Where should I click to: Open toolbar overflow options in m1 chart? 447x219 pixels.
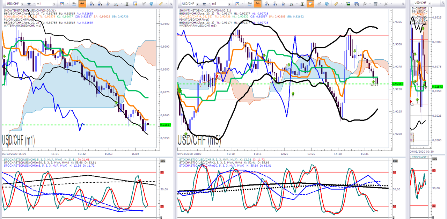point(171,4)
